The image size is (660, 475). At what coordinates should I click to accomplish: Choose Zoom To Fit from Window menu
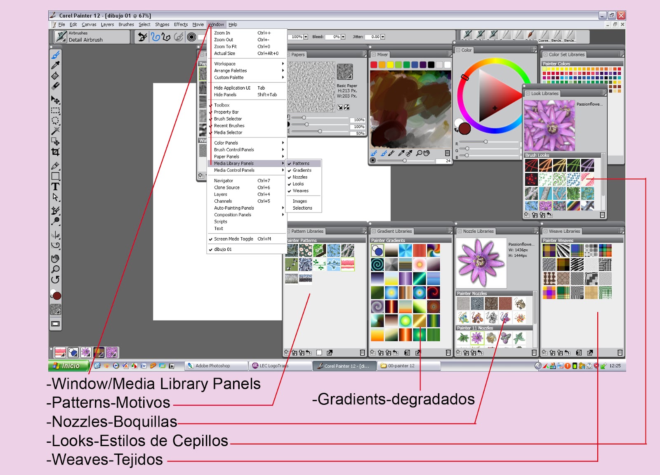pos(247,47)
